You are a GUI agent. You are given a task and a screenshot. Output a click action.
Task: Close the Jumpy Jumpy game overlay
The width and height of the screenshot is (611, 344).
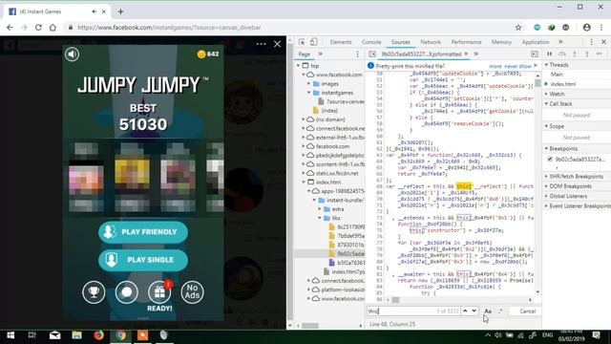coord(277,44)
